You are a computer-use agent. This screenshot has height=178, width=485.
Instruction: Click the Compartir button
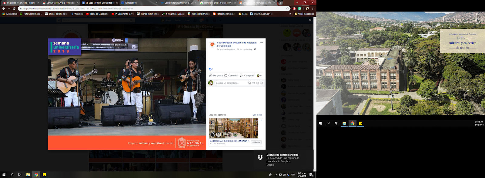tap(247, 76)
